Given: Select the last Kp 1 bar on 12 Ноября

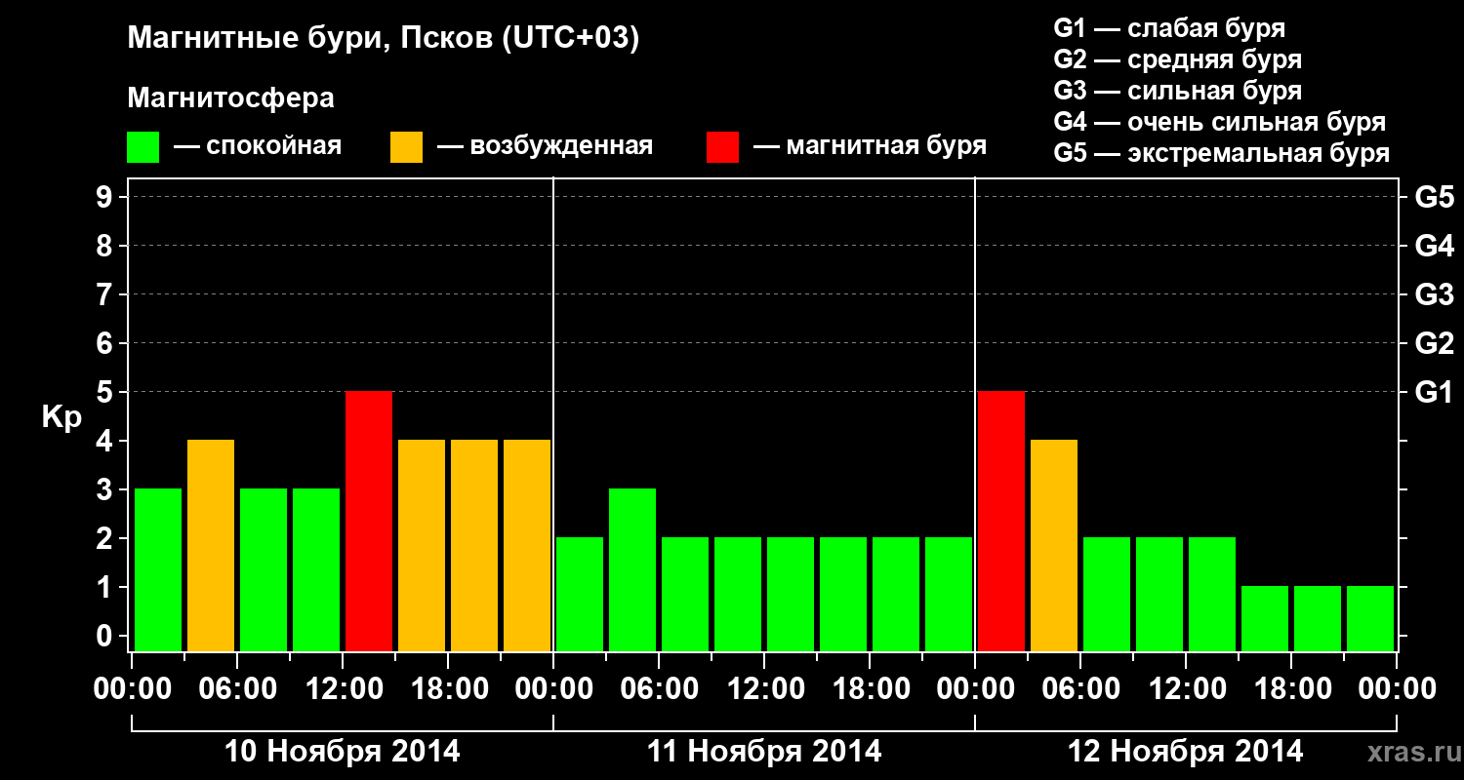Looking at the screenshot, I should click(1370, 618).
